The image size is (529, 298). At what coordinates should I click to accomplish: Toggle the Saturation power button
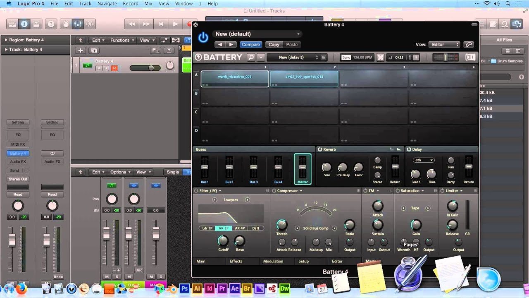point(397,191)
